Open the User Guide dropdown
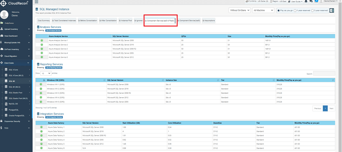Screen dimensions: 342x152 295,1
